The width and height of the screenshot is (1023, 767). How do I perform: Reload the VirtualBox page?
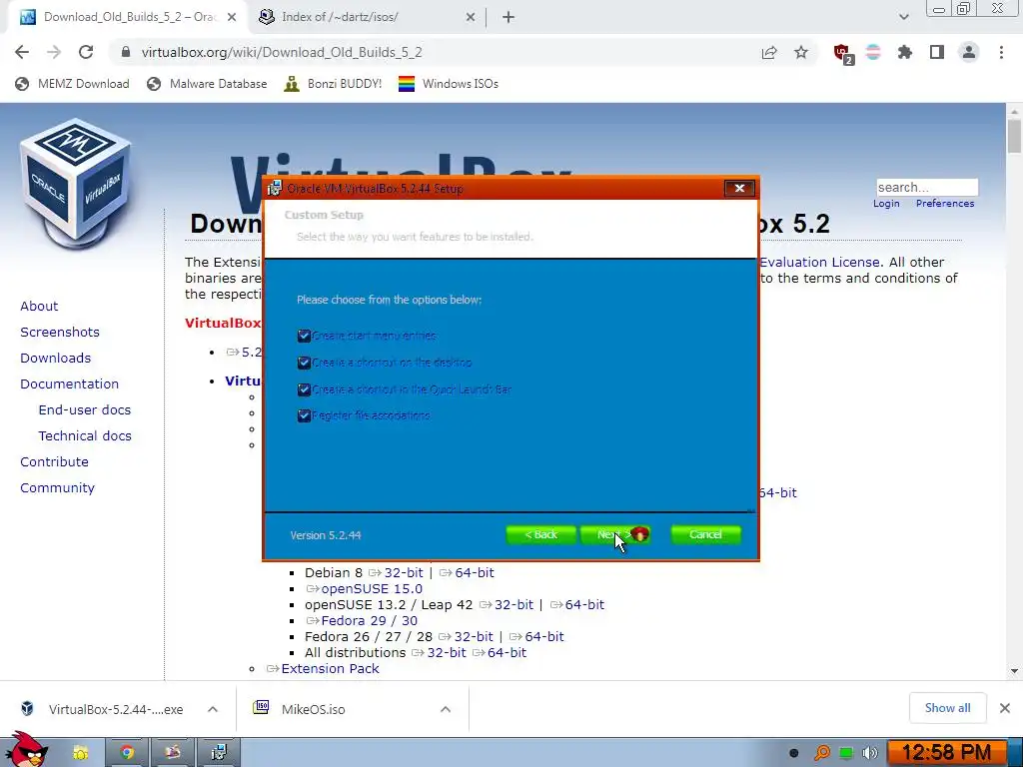pos(86,52)
